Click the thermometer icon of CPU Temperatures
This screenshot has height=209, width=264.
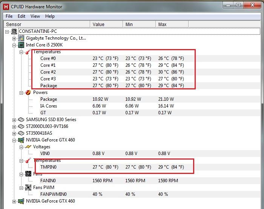tap(28, 52)
